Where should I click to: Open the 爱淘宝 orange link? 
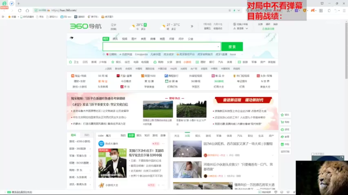pos(103,81)
